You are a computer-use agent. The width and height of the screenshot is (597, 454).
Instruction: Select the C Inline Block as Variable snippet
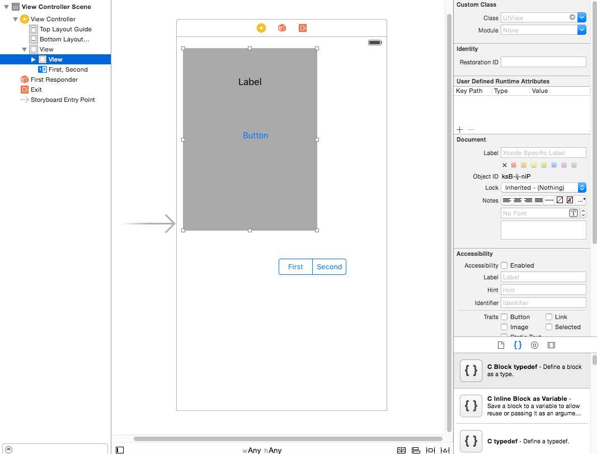click(x=522, y=406)
